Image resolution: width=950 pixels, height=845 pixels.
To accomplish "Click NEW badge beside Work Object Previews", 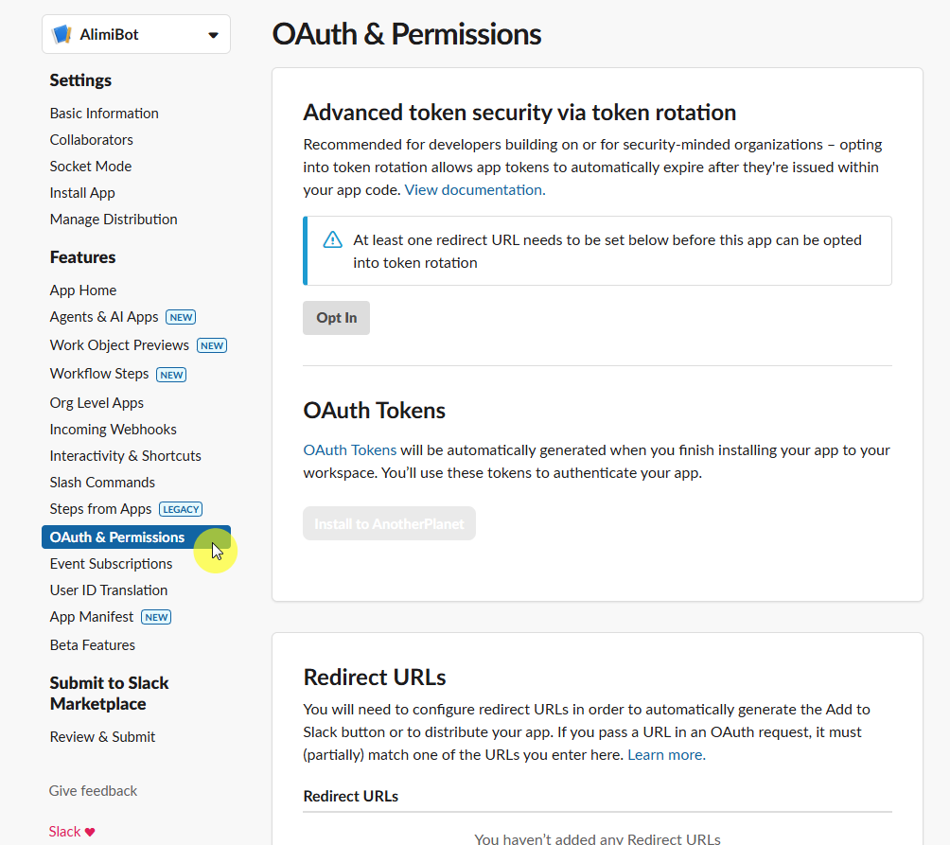I will 212,346.
